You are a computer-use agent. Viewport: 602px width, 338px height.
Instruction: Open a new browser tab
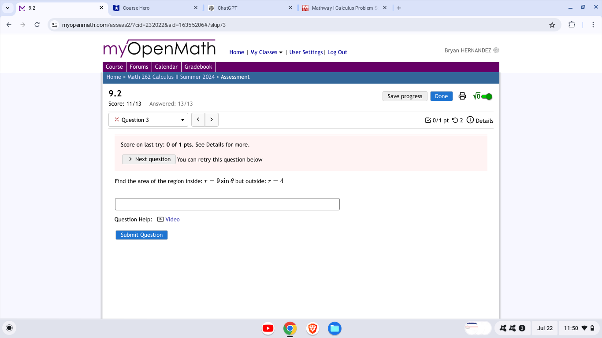399,8
